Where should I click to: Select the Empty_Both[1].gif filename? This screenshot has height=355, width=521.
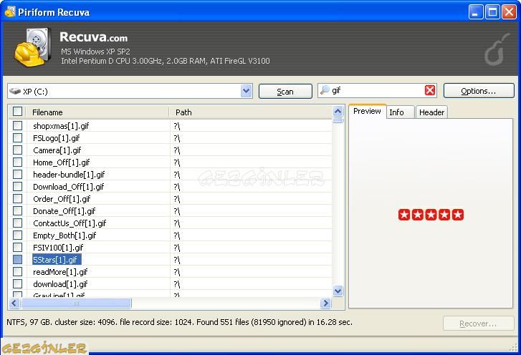(64, 235)
